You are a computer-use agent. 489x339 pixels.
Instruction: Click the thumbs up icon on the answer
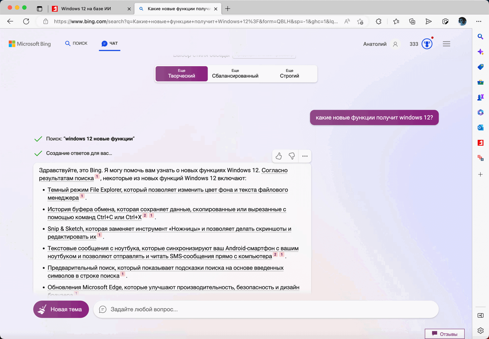tap(279, 156)
